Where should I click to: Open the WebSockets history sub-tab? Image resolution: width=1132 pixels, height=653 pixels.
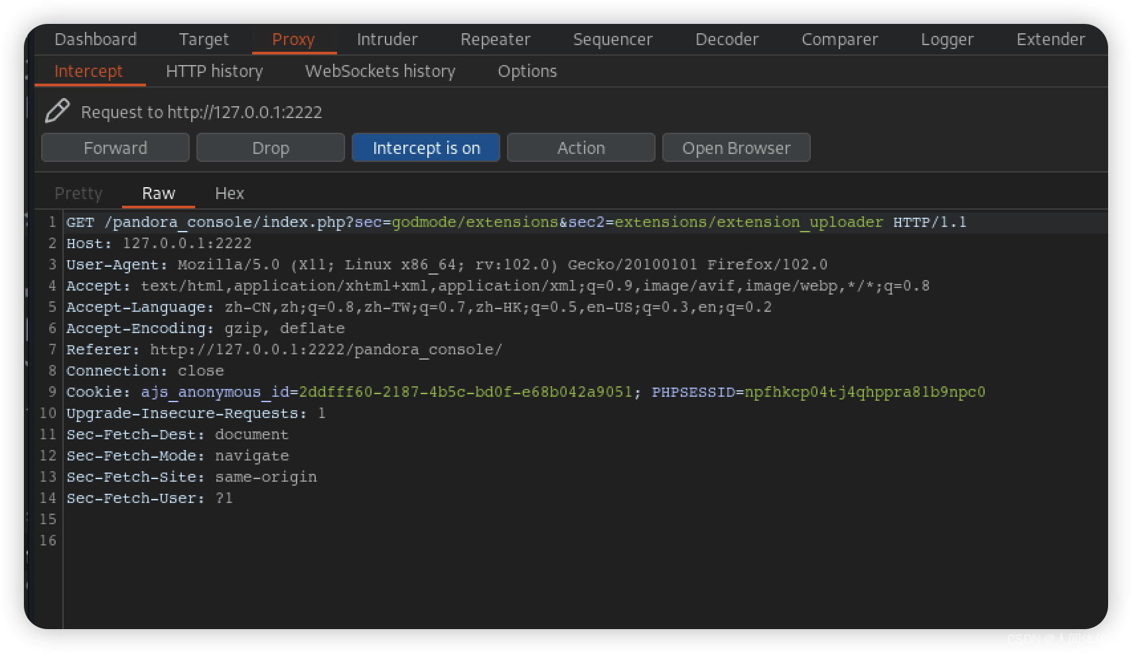coord(380,71)
